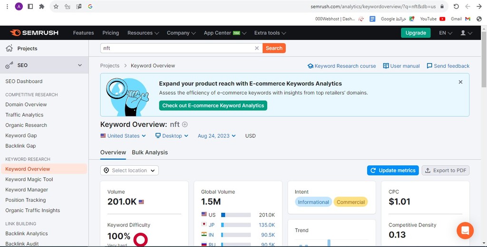Click the Semrush logo
The width and height of the screenshot is (487, 247).
click(34, 33)
